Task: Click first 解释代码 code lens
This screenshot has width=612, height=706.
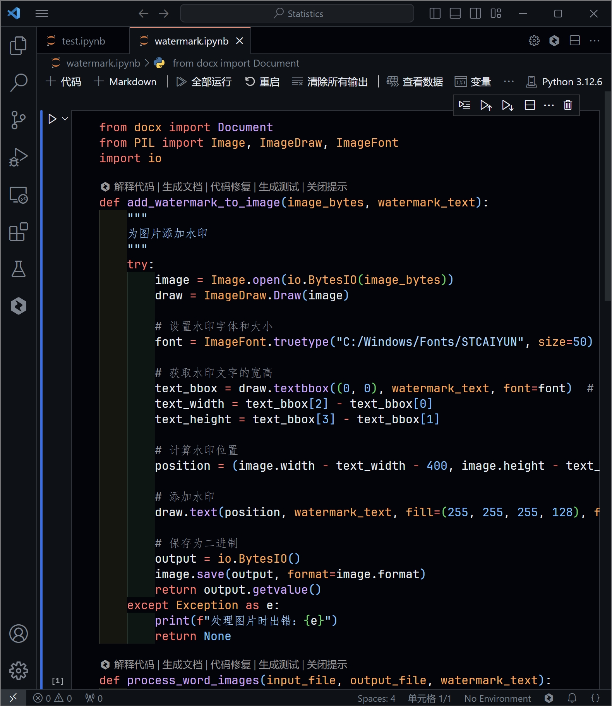Action: (134, 187)
